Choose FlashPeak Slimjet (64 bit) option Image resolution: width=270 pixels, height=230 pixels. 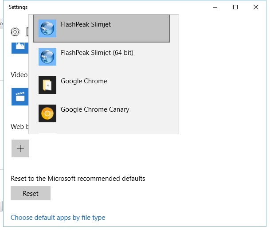point(102,57)
